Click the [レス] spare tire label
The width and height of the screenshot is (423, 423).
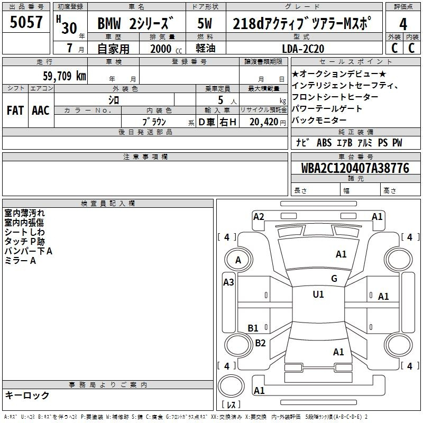[231, 404]
